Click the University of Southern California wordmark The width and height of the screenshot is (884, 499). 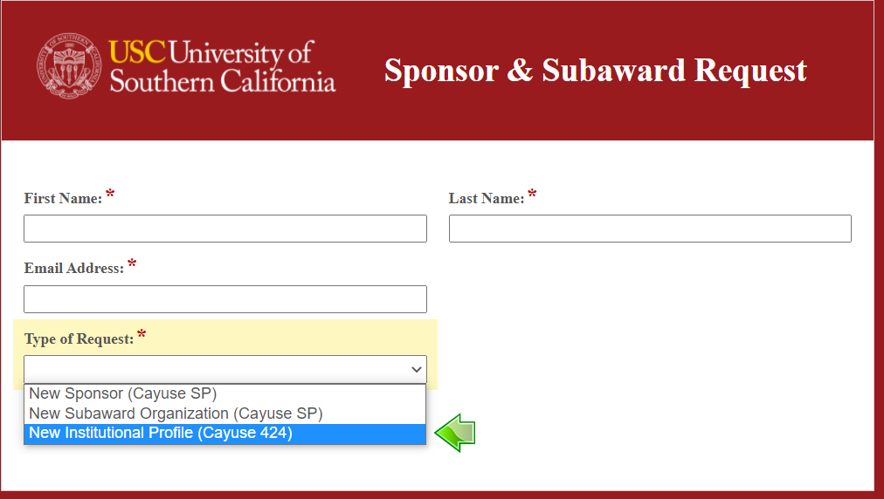tap(222, 66)
